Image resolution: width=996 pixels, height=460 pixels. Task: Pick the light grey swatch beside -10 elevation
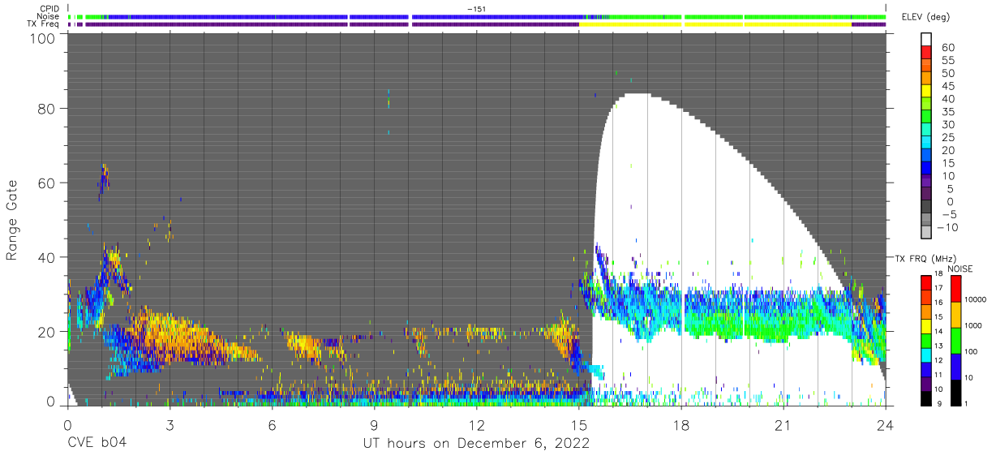925,232
